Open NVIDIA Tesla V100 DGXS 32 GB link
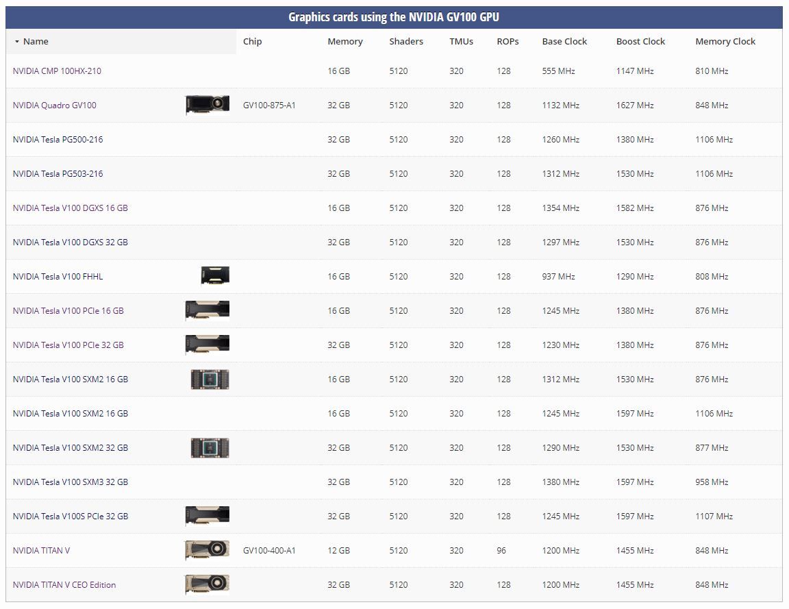The image size is (789, 609). pos(70,242)
